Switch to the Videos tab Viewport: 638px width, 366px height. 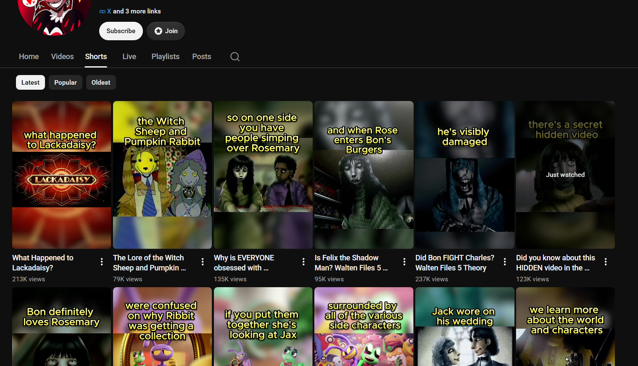[x=62, y=57]
